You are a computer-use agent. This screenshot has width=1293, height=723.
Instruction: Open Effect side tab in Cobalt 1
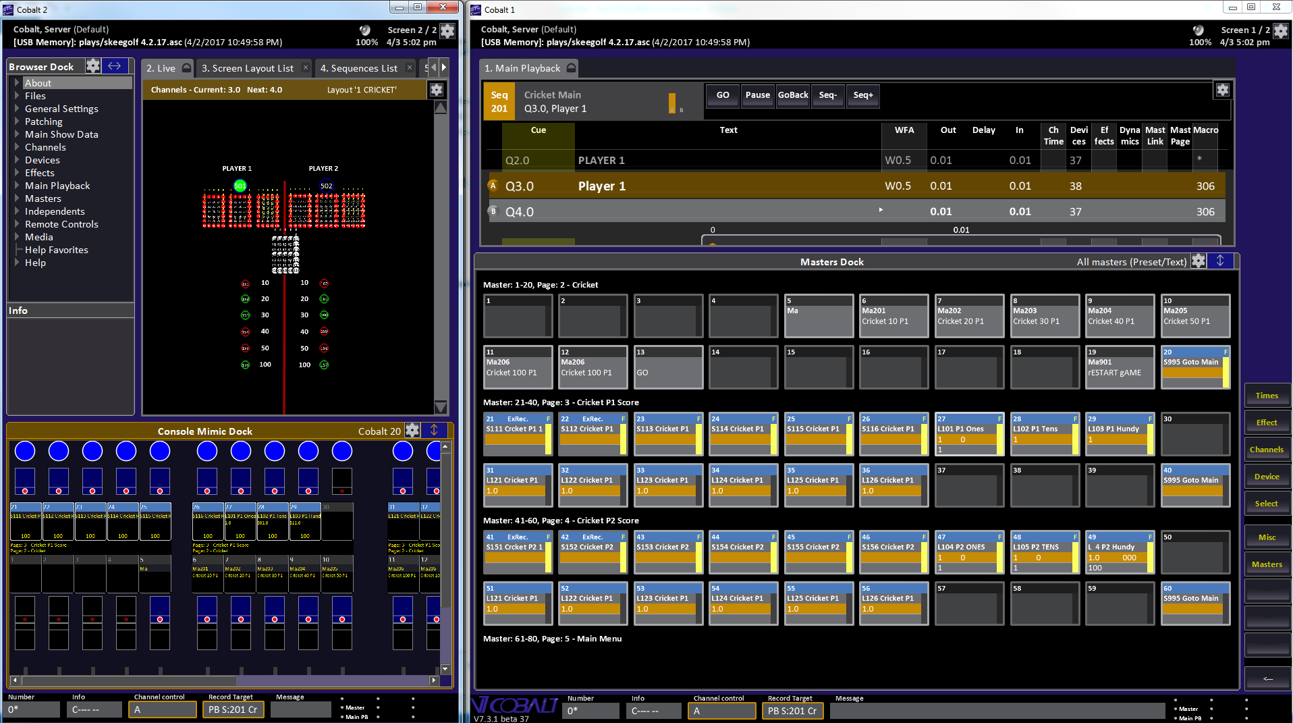click(1267, 423)
